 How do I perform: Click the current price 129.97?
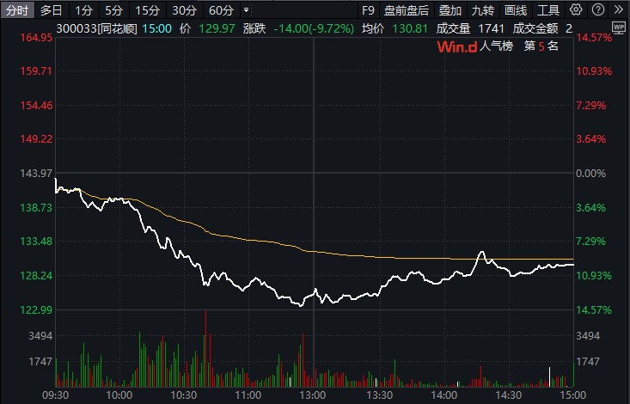tap(217, 28)
